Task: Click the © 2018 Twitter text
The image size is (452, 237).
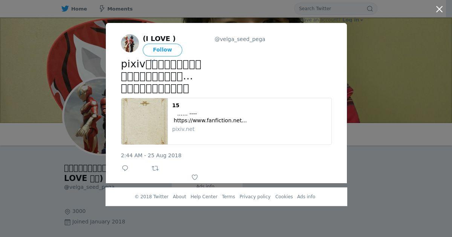Action: (151, 197)
